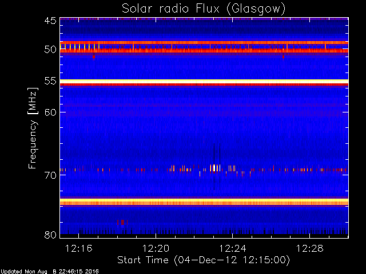Click the 12:28 time tick label
This screenshot has width=366, height=274.
coord(310,248)
